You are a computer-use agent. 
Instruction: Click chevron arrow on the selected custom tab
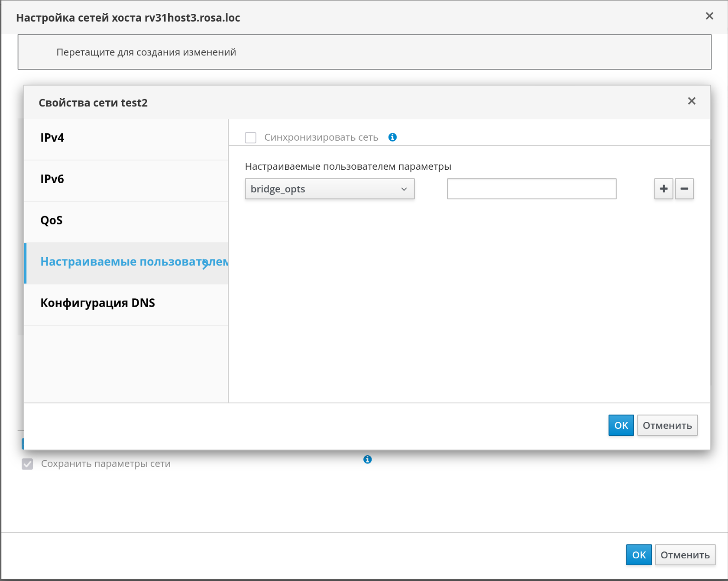[205, 264]
